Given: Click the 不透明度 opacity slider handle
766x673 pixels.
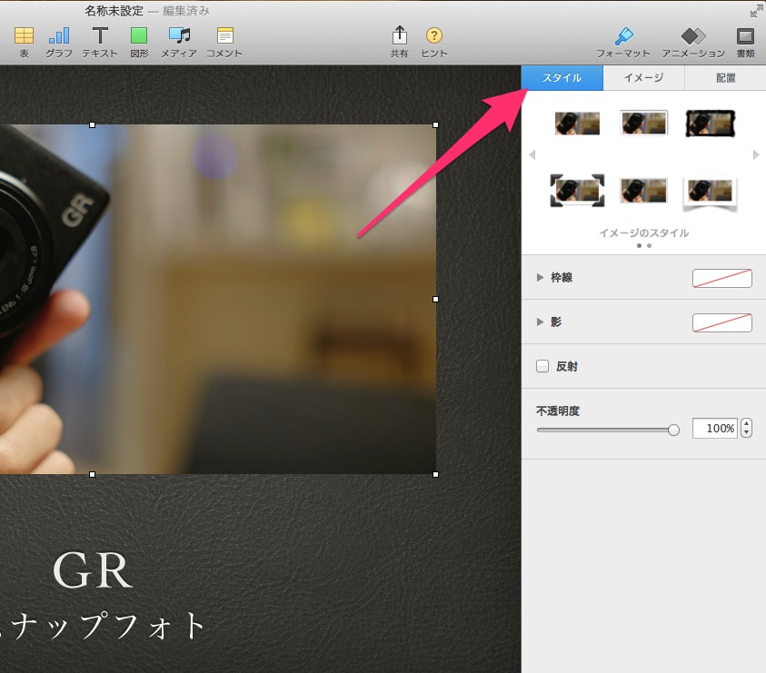Looking at the screenshot, I should click(x=673, y=430).
